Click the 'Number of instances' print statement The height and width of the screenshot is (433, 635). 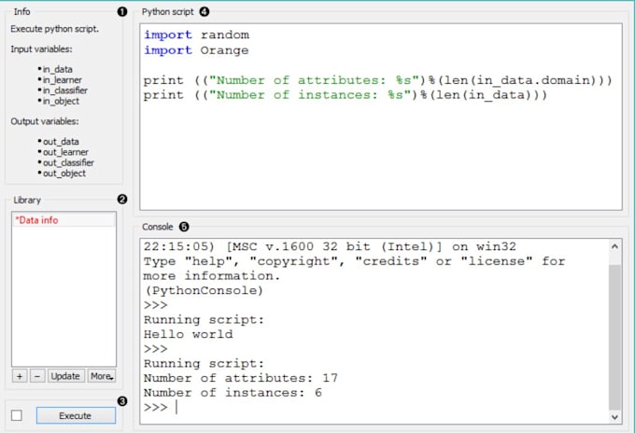click(x=345, y=95)
